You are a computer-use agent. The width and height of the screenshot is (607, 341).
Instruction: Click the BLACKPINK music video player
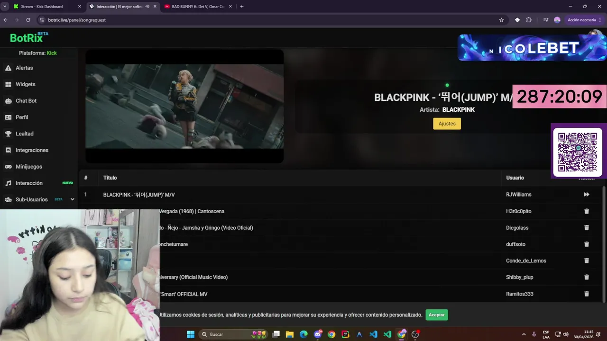[184, 107]
